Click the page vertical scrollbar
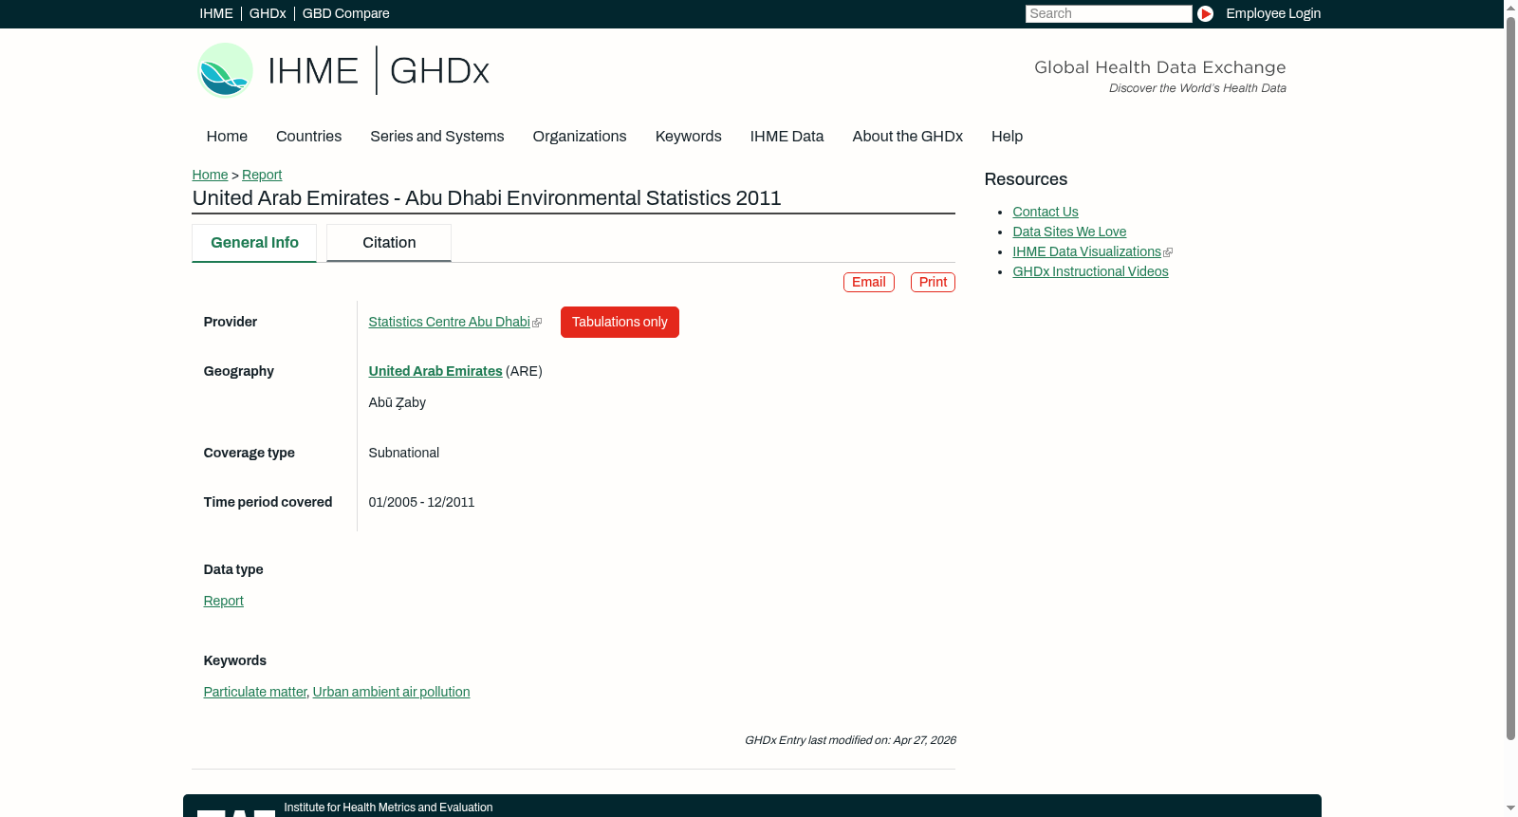 coord(1510,380)
